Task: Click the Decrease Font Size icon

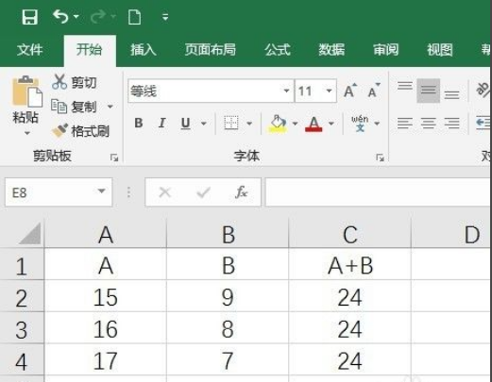Action: [374, 91]
